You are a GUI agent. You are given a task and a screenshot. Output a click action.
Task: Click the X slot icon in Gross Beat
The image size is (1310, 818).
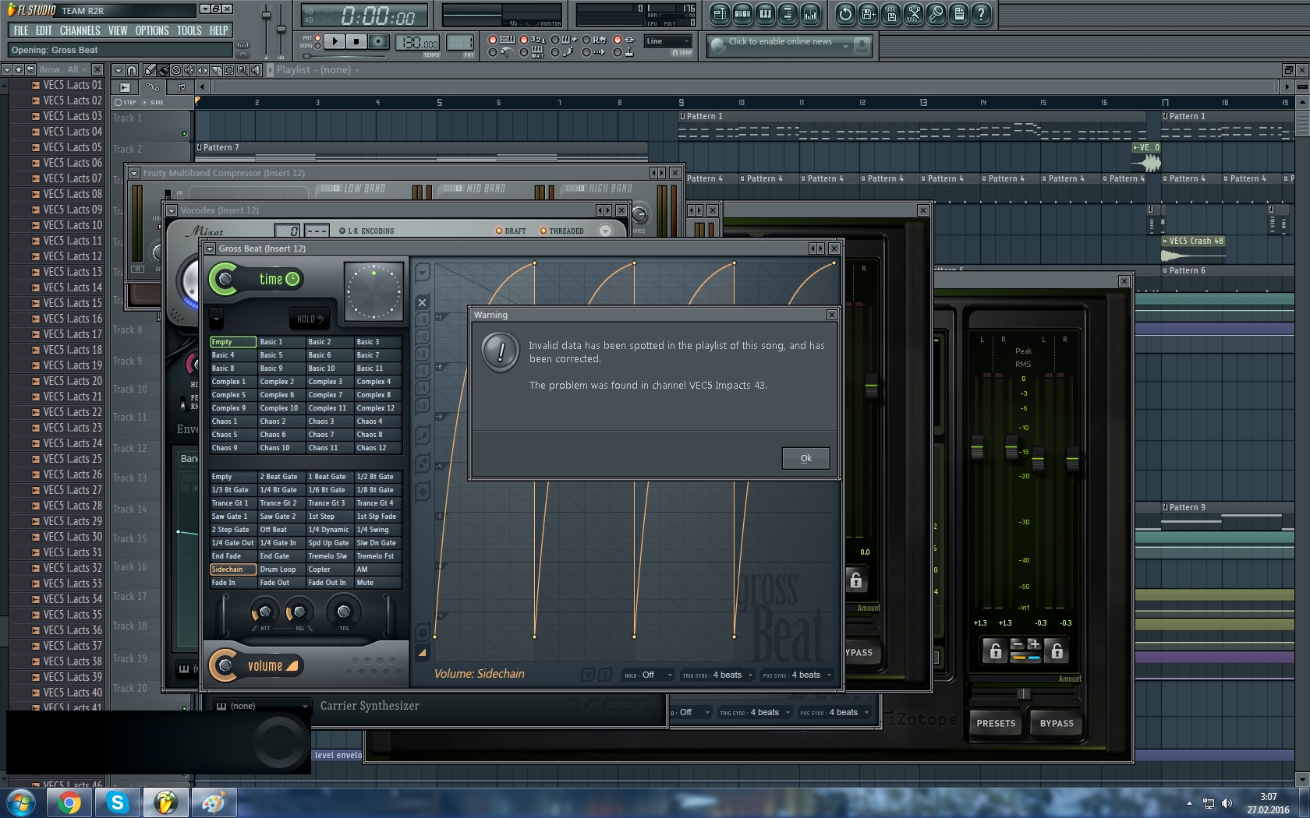pyautogui.click(x=422, y=302)
